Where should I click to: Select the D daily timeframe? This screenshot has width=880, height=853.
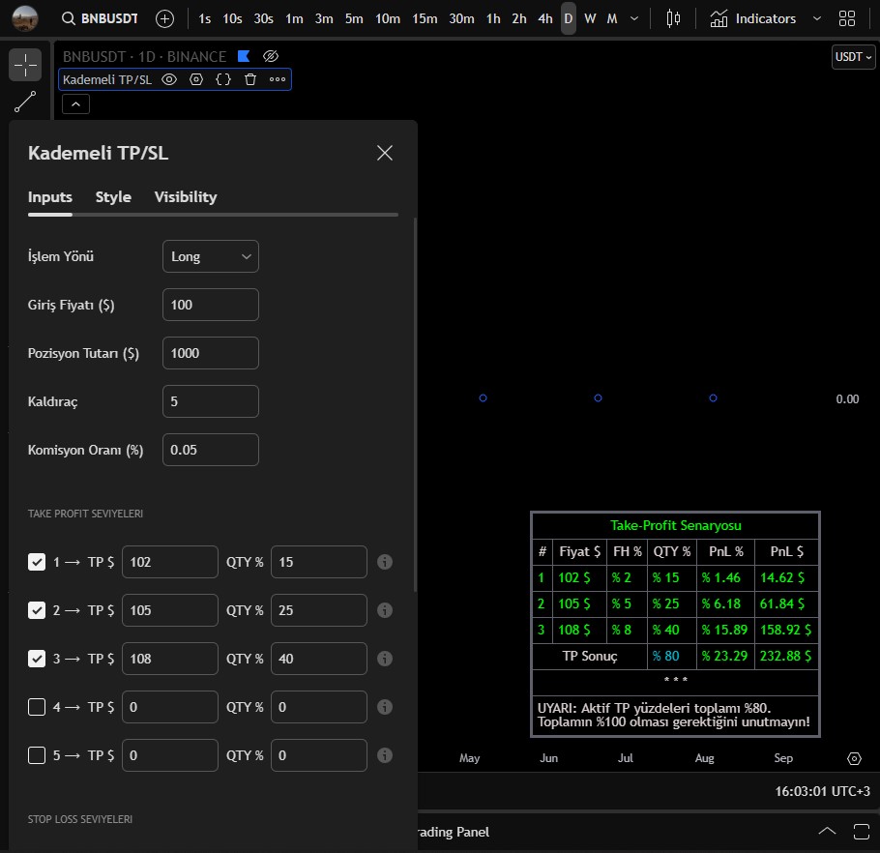569,18
